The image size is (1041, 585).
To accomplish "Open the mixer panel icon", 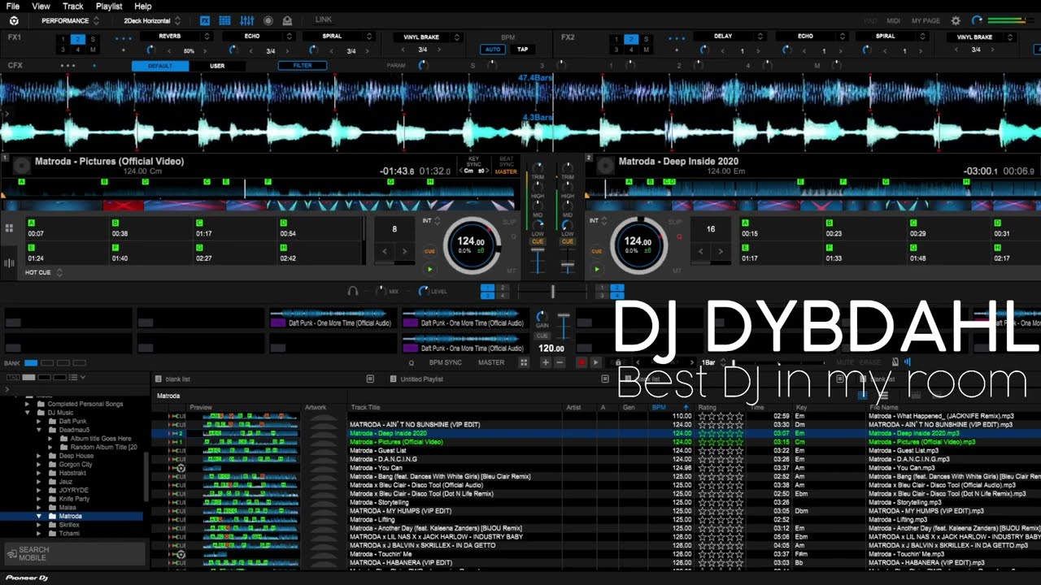I will [x=246, y=20].
